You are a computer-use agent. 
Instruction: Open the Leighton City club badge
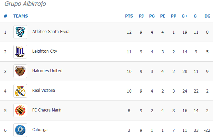pos(20,52)
